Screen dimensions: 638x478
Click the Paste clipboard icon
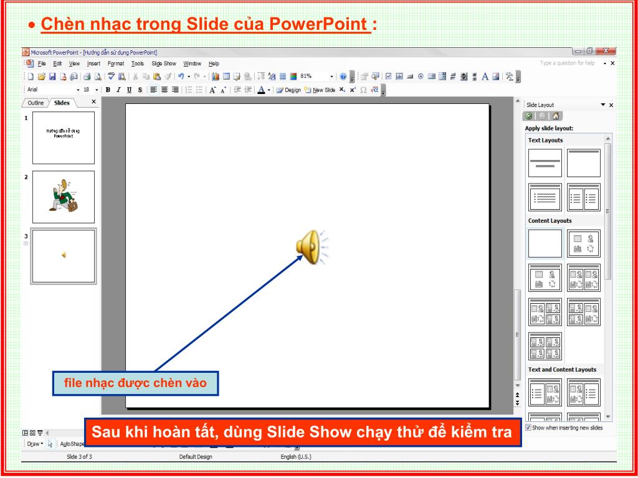156,77
